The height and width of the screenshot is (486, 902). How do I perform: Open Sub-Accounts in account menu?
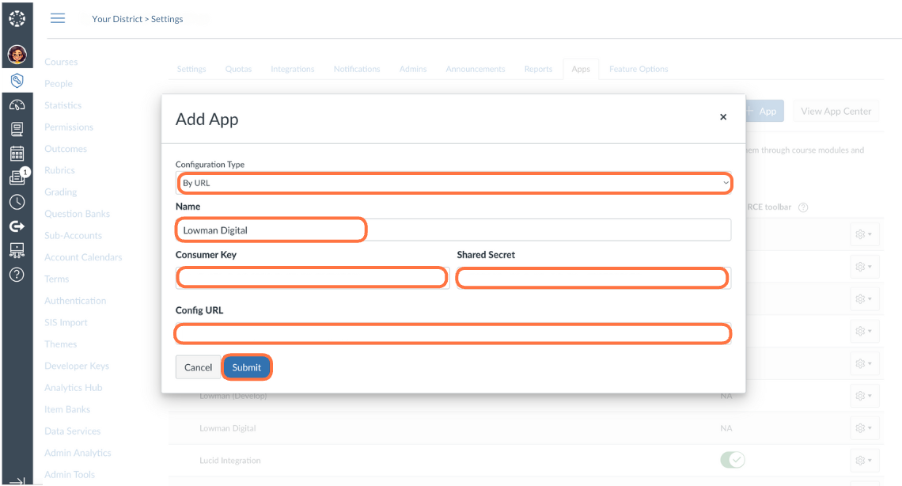click(73, 235)
